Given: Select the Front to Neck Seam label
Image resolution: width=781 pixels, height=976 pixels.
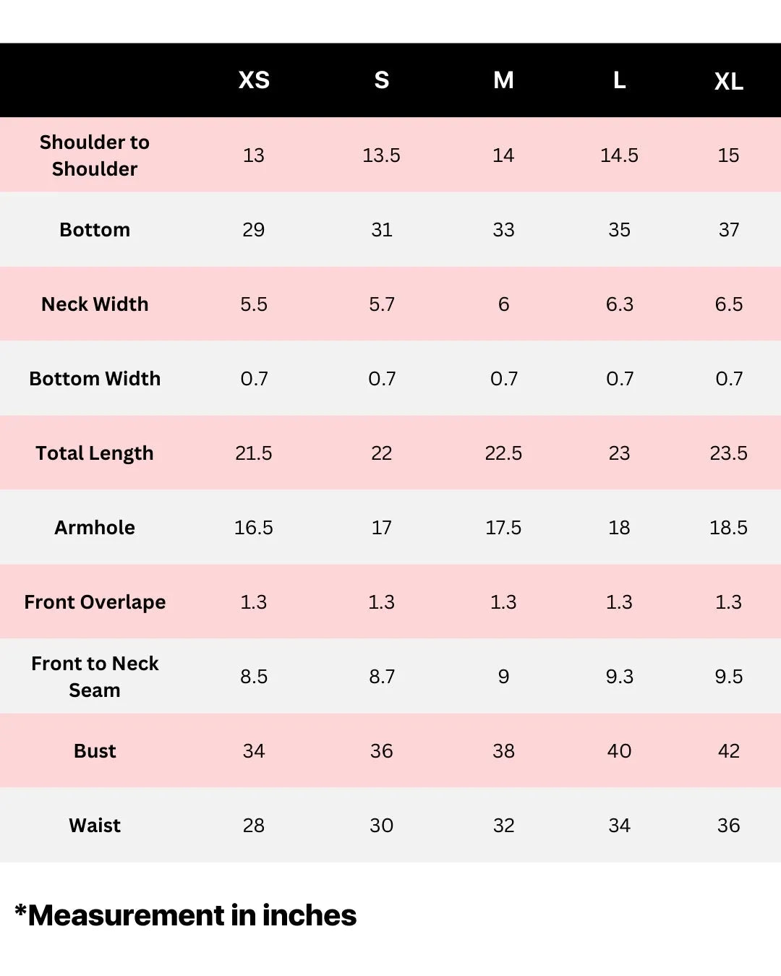Looking at the screenshot, I should point(95,677).
